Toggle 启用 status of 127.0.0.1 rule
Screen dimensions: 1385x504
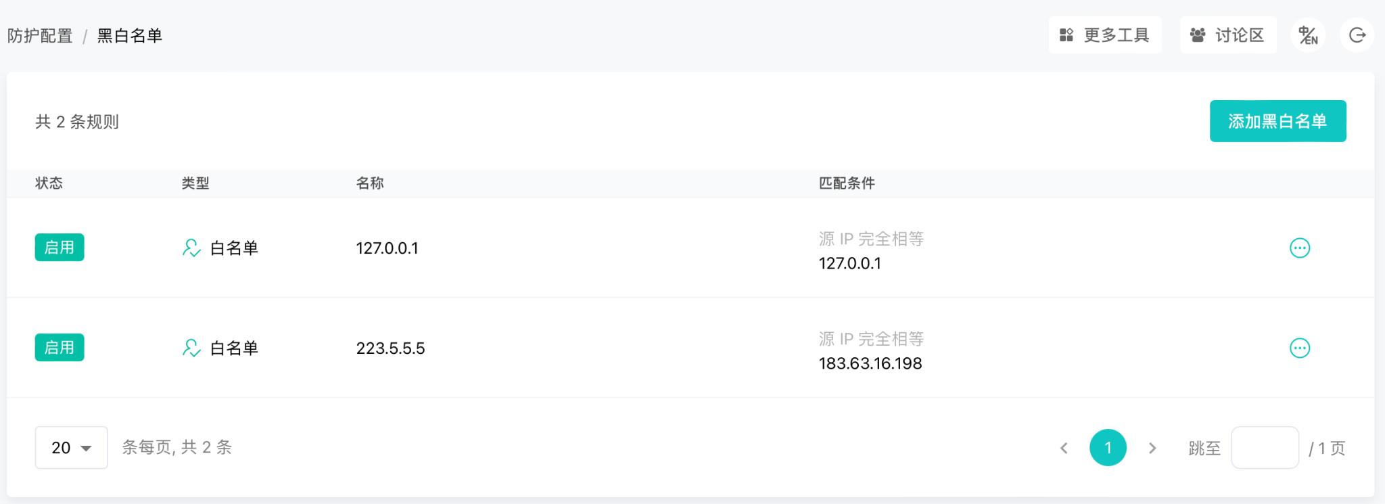(x=60, y=248)
